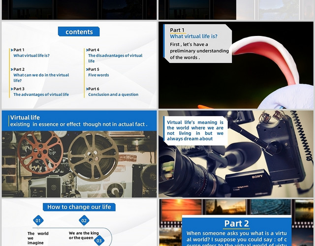Click the blue 'contents' title banner
315x246 pixels.
click(79, 31)
